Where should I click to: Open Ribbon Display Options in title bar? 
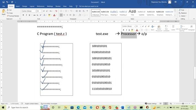tap(175, 2)
